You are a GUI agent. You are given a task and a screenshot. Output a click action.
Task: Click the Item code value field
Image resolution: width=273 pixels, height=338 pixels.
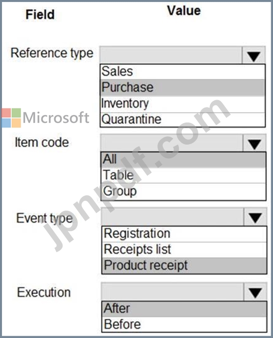coord(172,143)
